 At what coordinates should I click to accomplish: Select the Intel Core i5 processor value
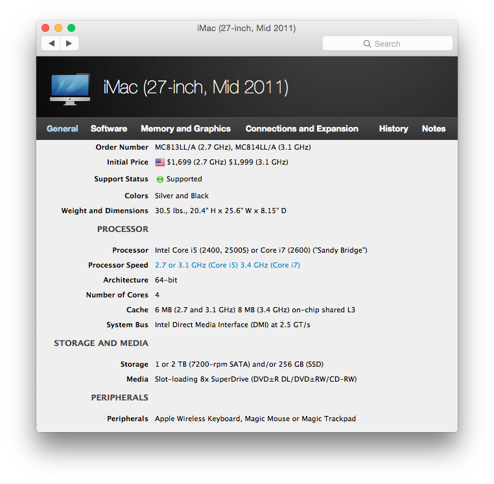point(261,250)
